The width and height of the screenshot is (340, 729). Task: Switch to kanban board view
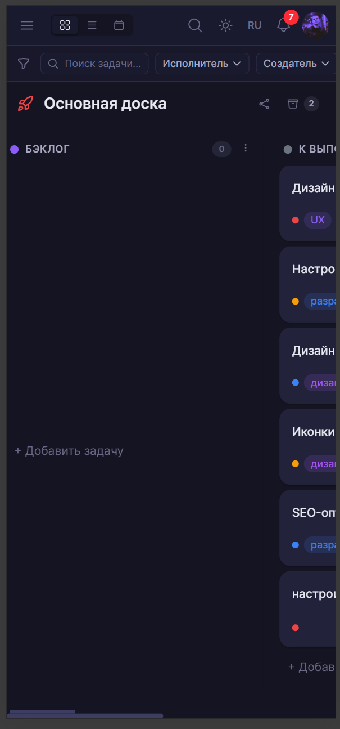[x=65, y=25]
